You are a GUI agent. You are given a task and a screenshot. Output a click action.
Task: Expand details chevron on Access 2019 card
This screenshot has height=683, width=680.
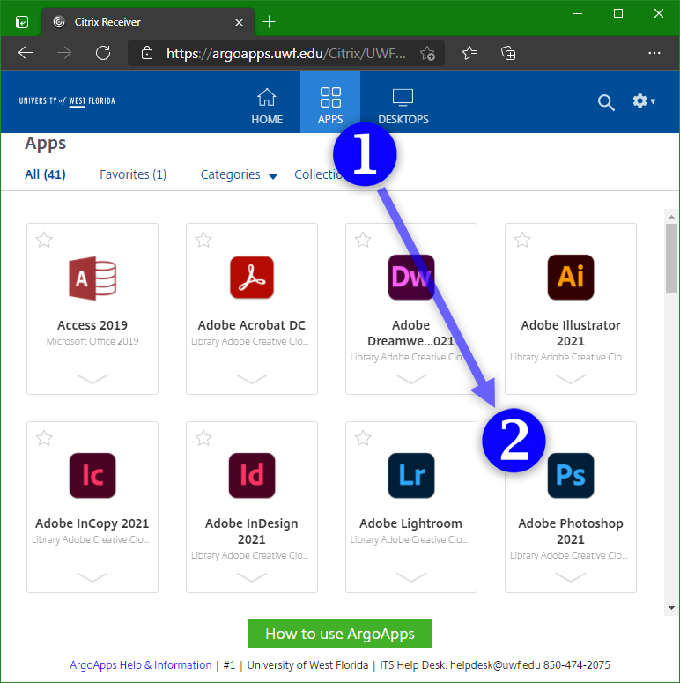(x=92, y=379)
